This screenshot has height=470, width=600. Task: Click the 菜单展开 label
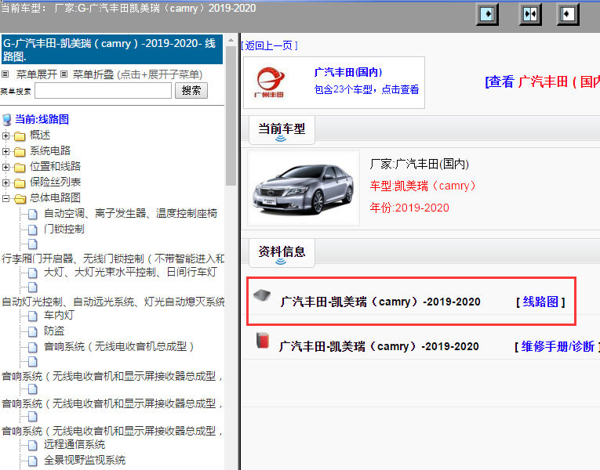(36, 74)
